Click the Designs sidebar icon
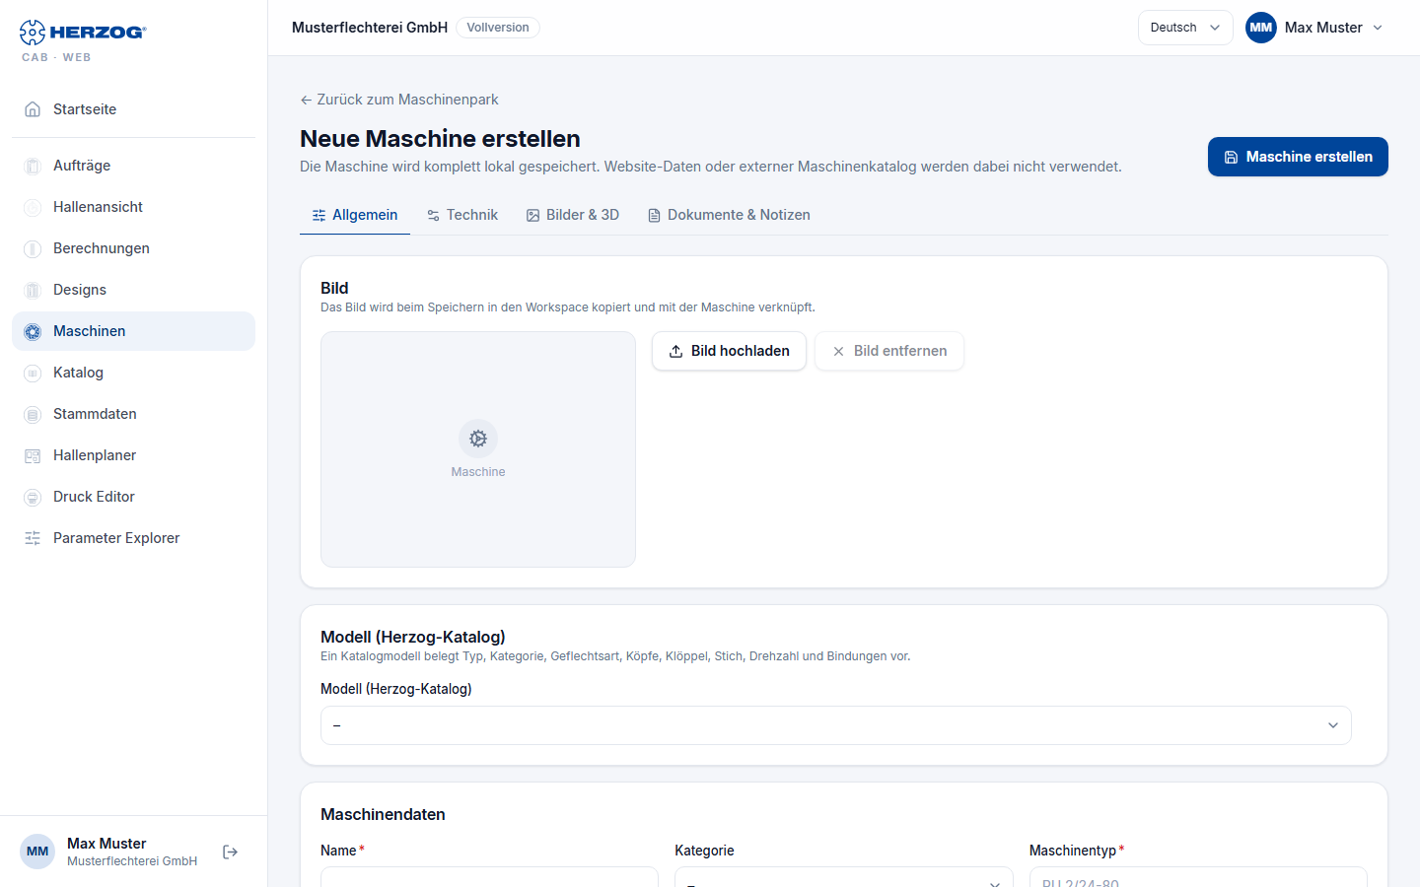Image resolution: width=1420 pixels, height=887 pixels. 33,290
